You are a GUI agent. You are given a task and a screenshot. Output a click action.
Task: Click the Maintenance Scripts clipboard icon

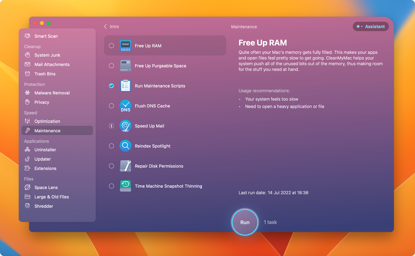(126, 86)
